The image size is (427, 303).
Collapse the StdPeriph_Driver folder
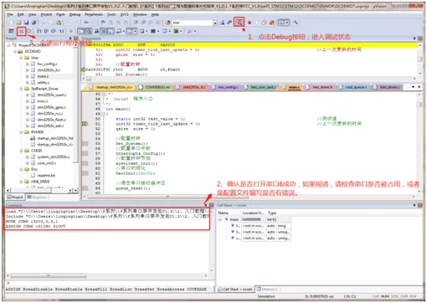point(21,89)
